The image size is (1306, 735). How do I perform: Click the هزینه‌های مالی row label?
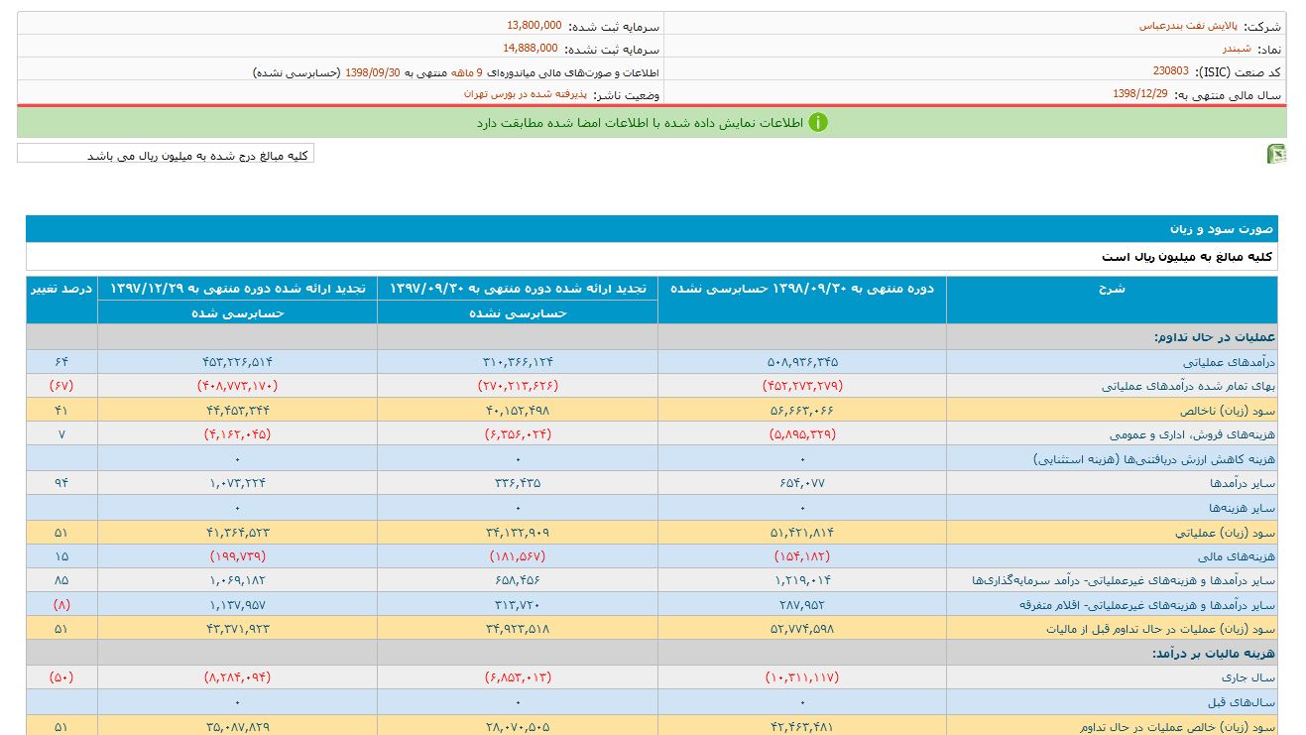click(x=1245, y=556)
